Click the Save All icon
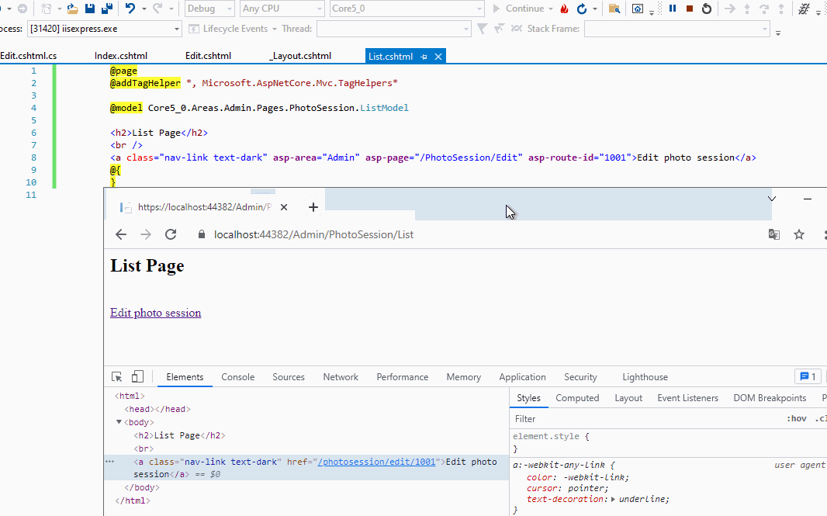Viewport: 827px width, 516px height. (x=107, y=9)
